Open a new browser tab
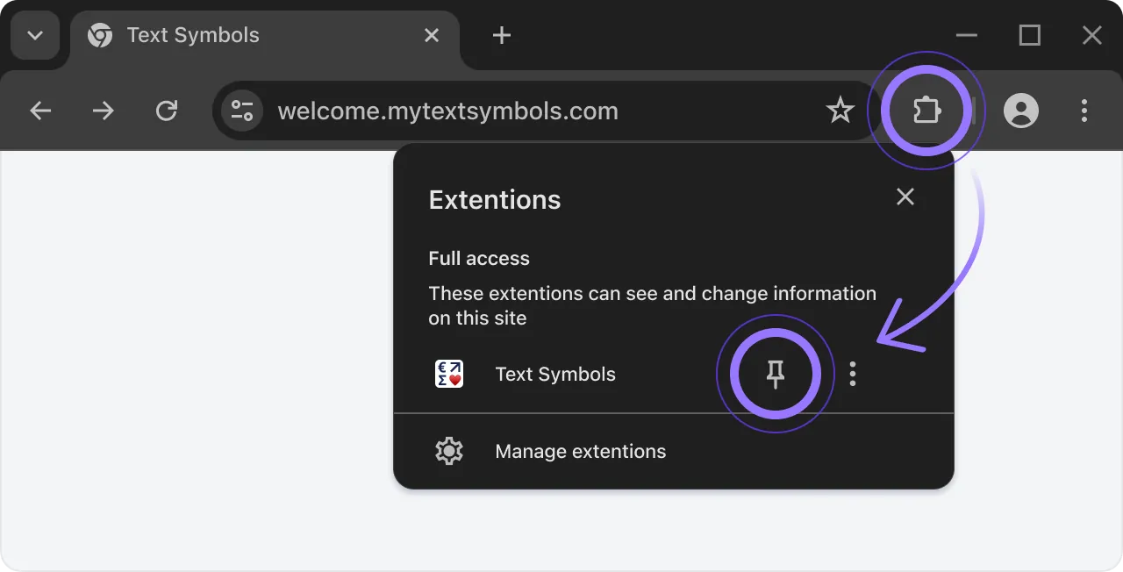Screen dimensions: 1123x572 (501, 35)
